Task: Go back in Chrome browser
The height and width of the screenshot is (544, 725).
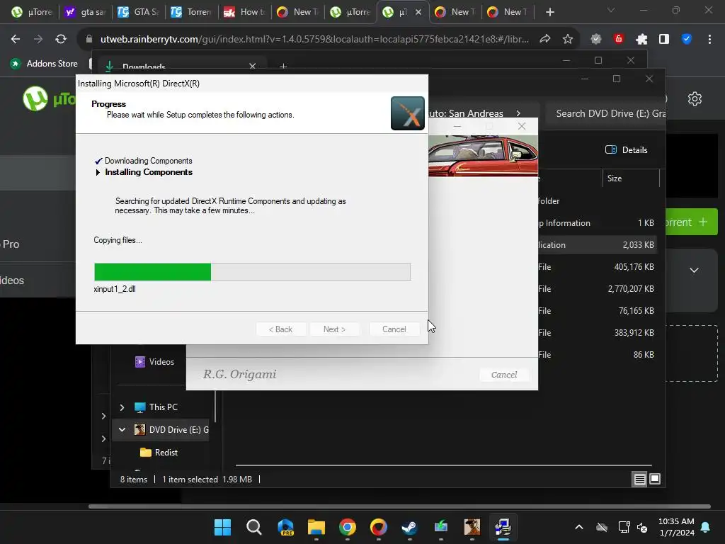Action: 16,40
